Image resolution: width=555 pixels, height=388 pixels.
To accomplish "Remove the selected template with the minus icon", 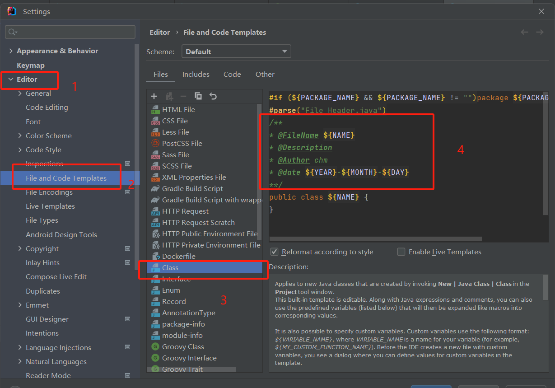I will point(183,96).
